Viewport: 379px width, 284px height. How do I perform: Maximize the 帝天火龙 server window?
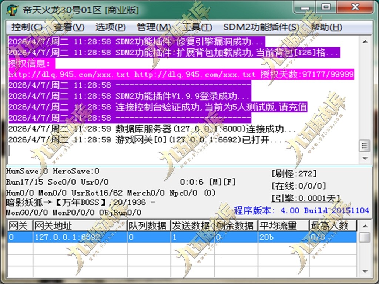[326, 7]
